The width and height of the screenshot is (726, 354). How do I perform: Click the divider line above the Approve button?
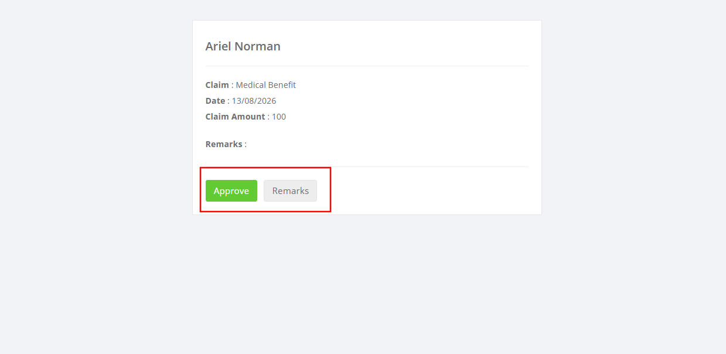(367, 166)
